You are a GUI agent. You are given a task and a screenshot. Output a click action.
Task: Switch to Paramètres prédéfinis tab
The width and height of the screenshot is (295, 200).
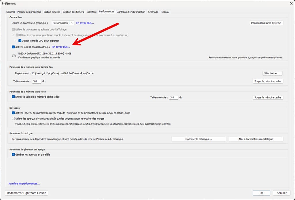29,12
